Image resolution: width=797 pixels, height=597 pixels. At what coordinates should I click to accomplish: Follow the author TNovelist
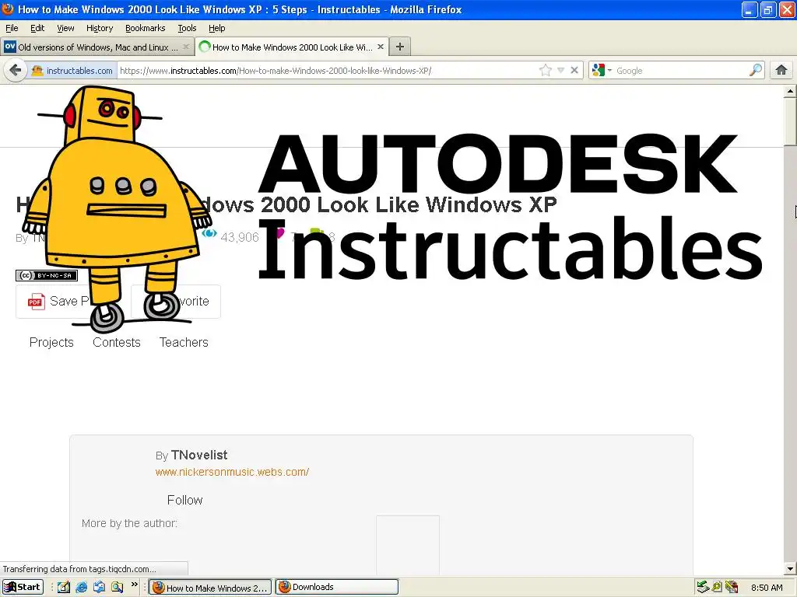click(x=184, y=500)
